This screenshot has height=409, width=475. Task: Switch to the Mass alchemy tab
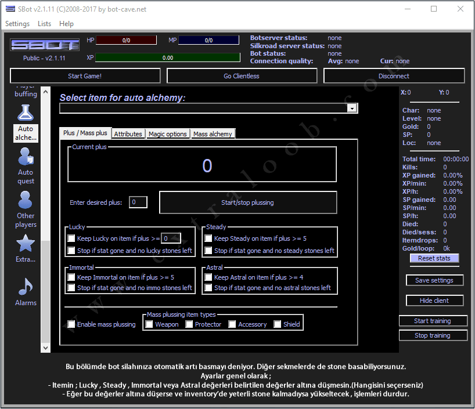[x=213, y=134]
